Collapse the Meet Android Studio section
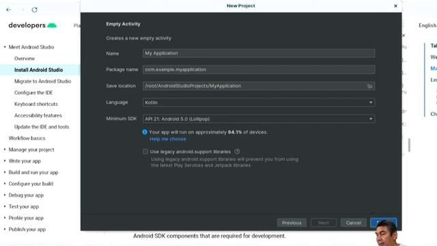Image resolution: width=437 pixels, height=246 pixels. [5, 47]
